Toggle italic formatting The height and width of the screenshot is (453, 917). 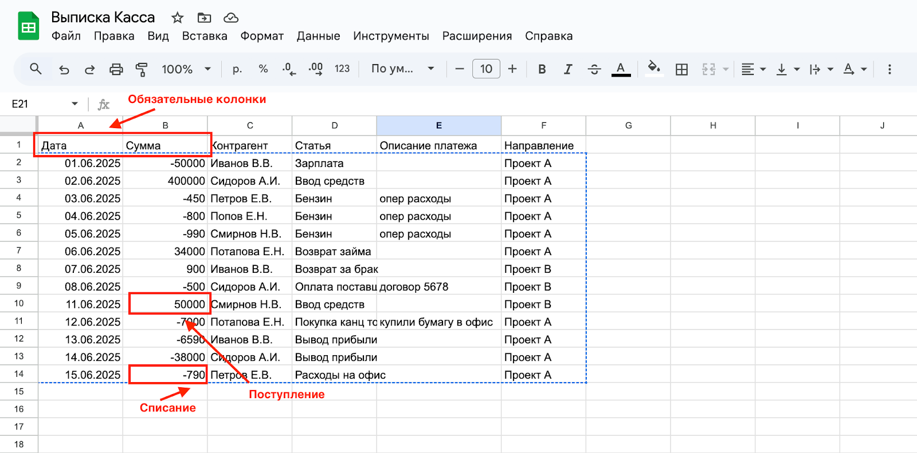click(567, 69)
